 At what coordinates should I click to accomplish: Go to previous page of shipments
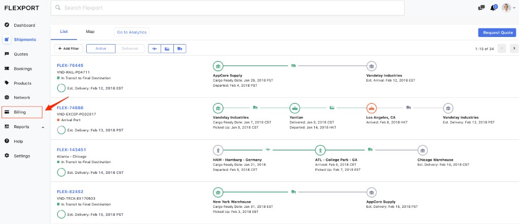click(502, 49)
